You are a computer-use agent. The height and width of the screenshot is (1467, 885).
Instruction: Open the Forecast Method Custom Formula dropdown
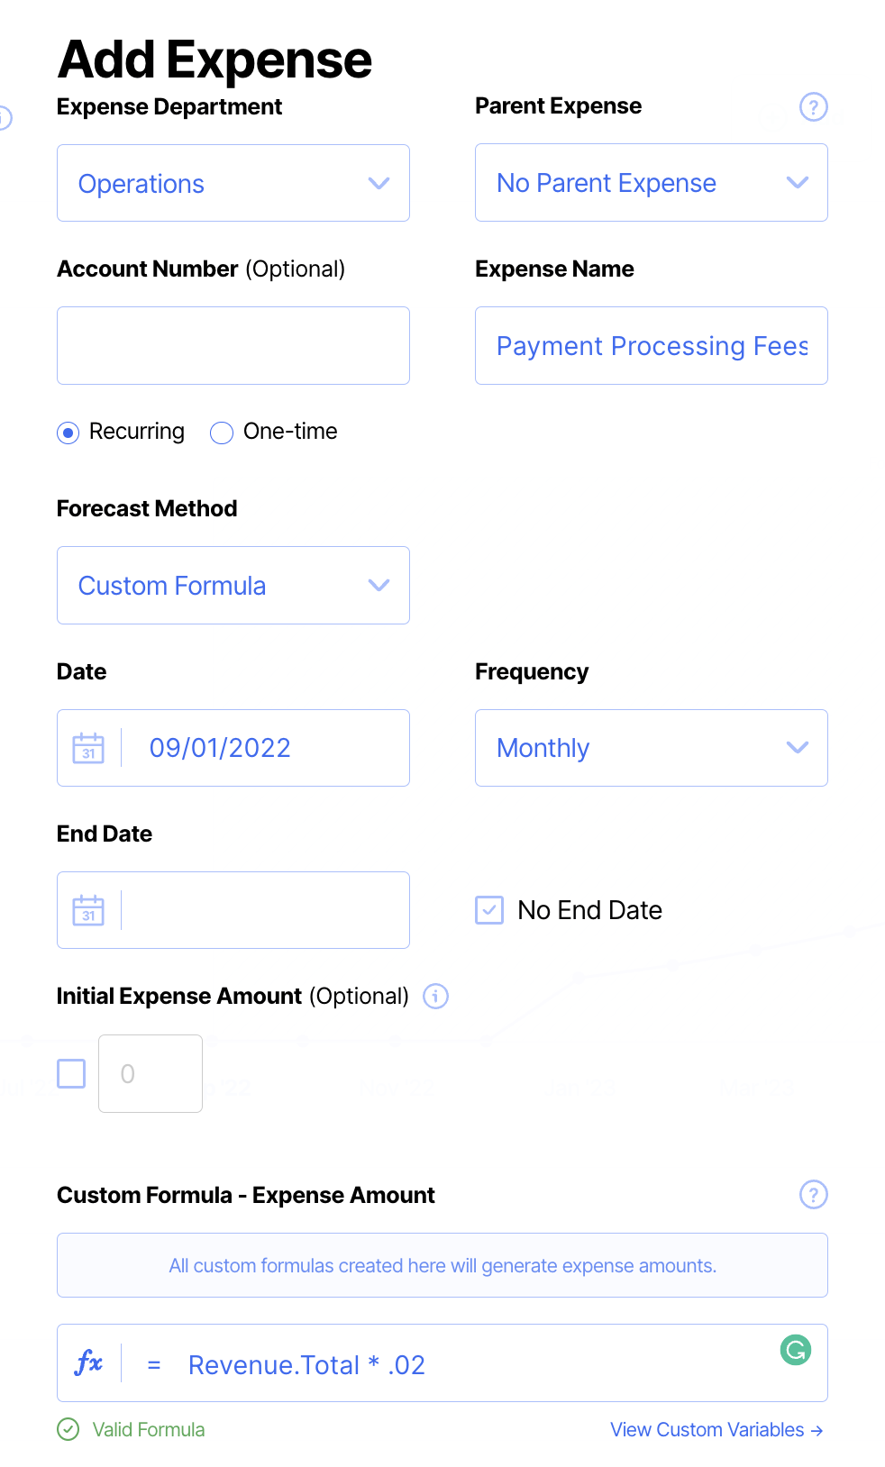click(x=233, y=586)
